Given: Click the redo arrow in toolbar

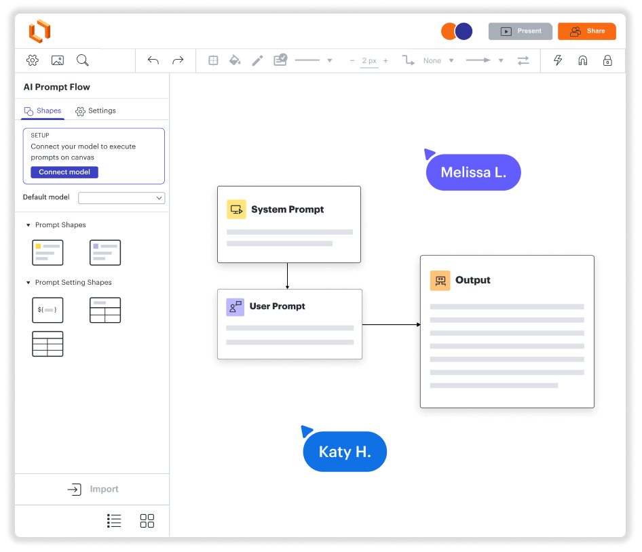Looking at the screenshot, I should tap(178, 60).
